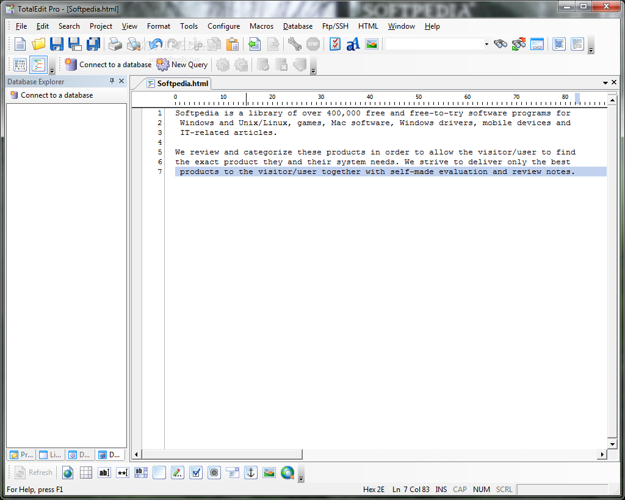
Task: Click the Save As floppy icon
Action: (75, 44)
